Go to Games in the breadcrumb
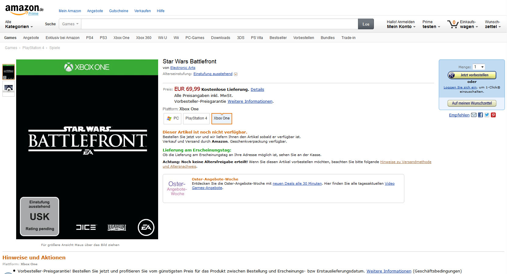This screenshot has width=507, height=274. pyautogui.click(x=11, y=48)
